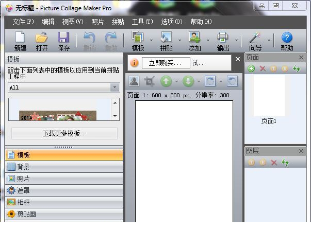Select the 2014 template thumbnail
The height and width of the screenshot is (231, 311).
pyautogui.click(x=58, y=115)
